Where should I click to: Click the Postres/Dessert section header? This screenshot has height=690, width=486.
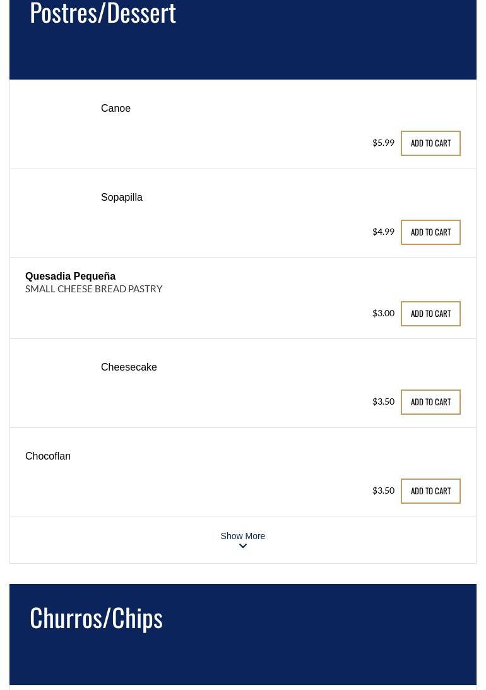click(x=103, y=14)
